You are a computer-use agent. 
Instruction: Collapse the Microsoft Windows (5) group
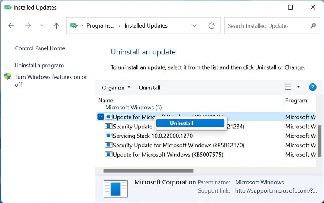(133, 108)
